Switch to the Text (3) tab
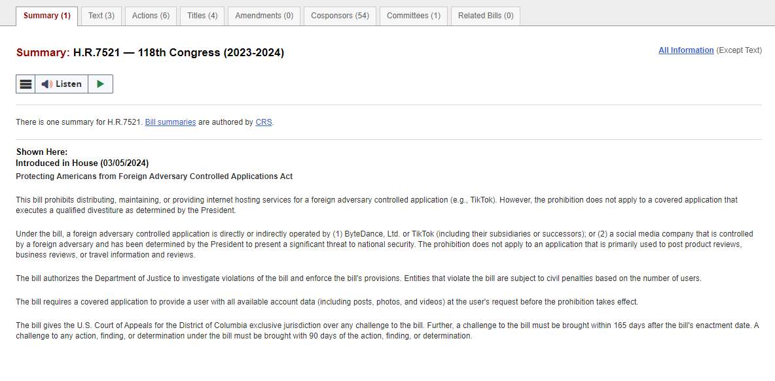Screen dimensions: 775x381 click(101, 16)
